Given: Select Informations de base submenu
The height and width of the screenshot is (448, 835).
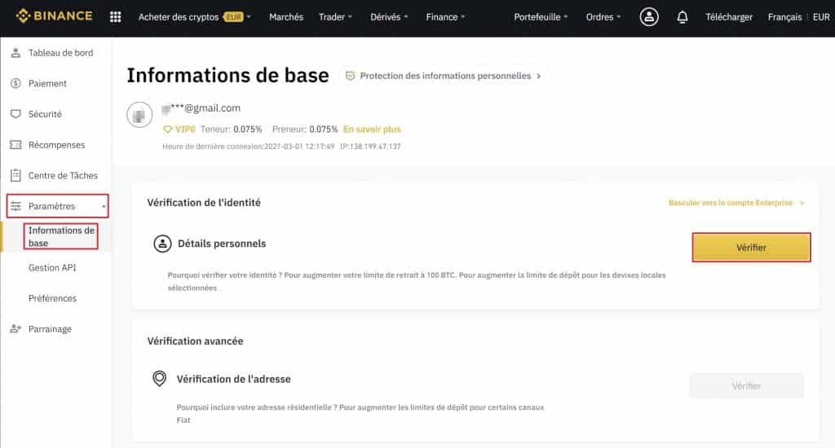Looking at the screenshot, I should [x=61, y=237].
